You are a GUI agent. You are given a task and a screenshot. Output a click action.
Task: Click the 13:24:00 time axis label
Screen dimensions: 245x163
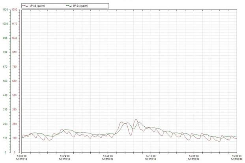point(64,156)
